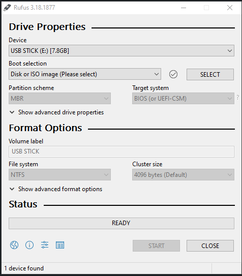Screen dimensions: 242x276
Task: Open the Cluster size dropdown
Action: [x=183, y=175]
